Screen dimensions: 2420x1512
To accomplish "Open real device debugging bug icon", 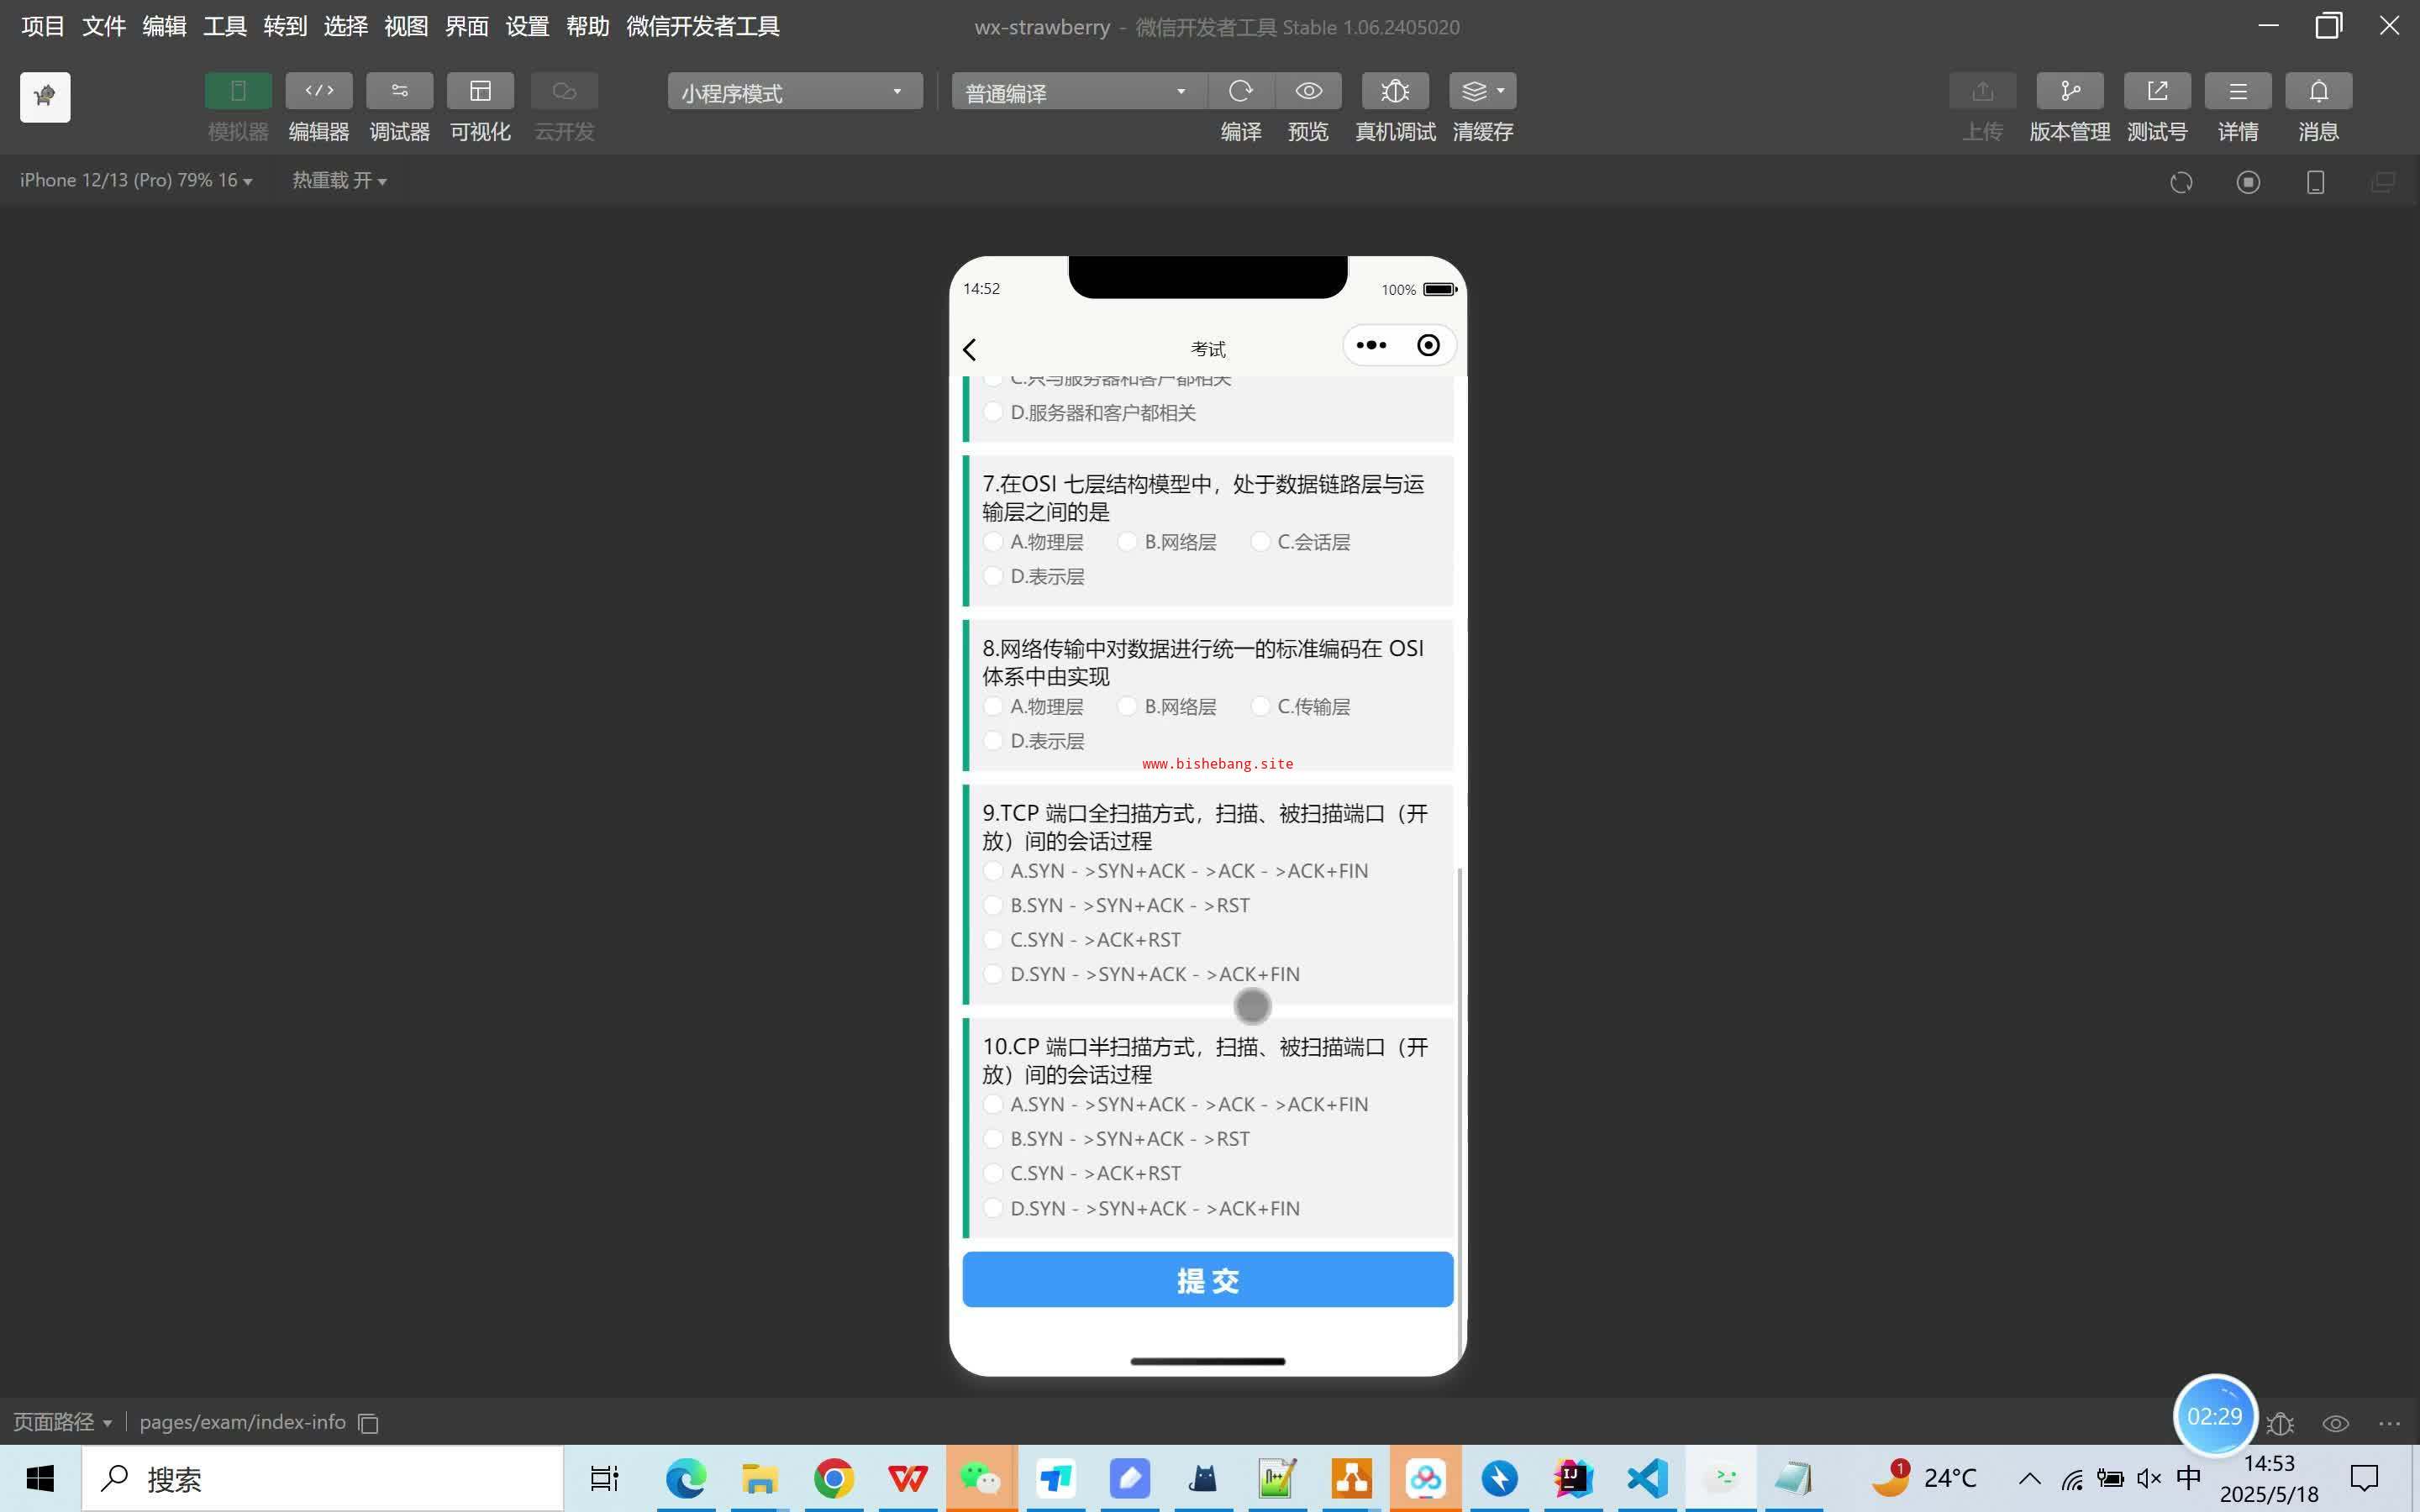I will click(1394, 91).
